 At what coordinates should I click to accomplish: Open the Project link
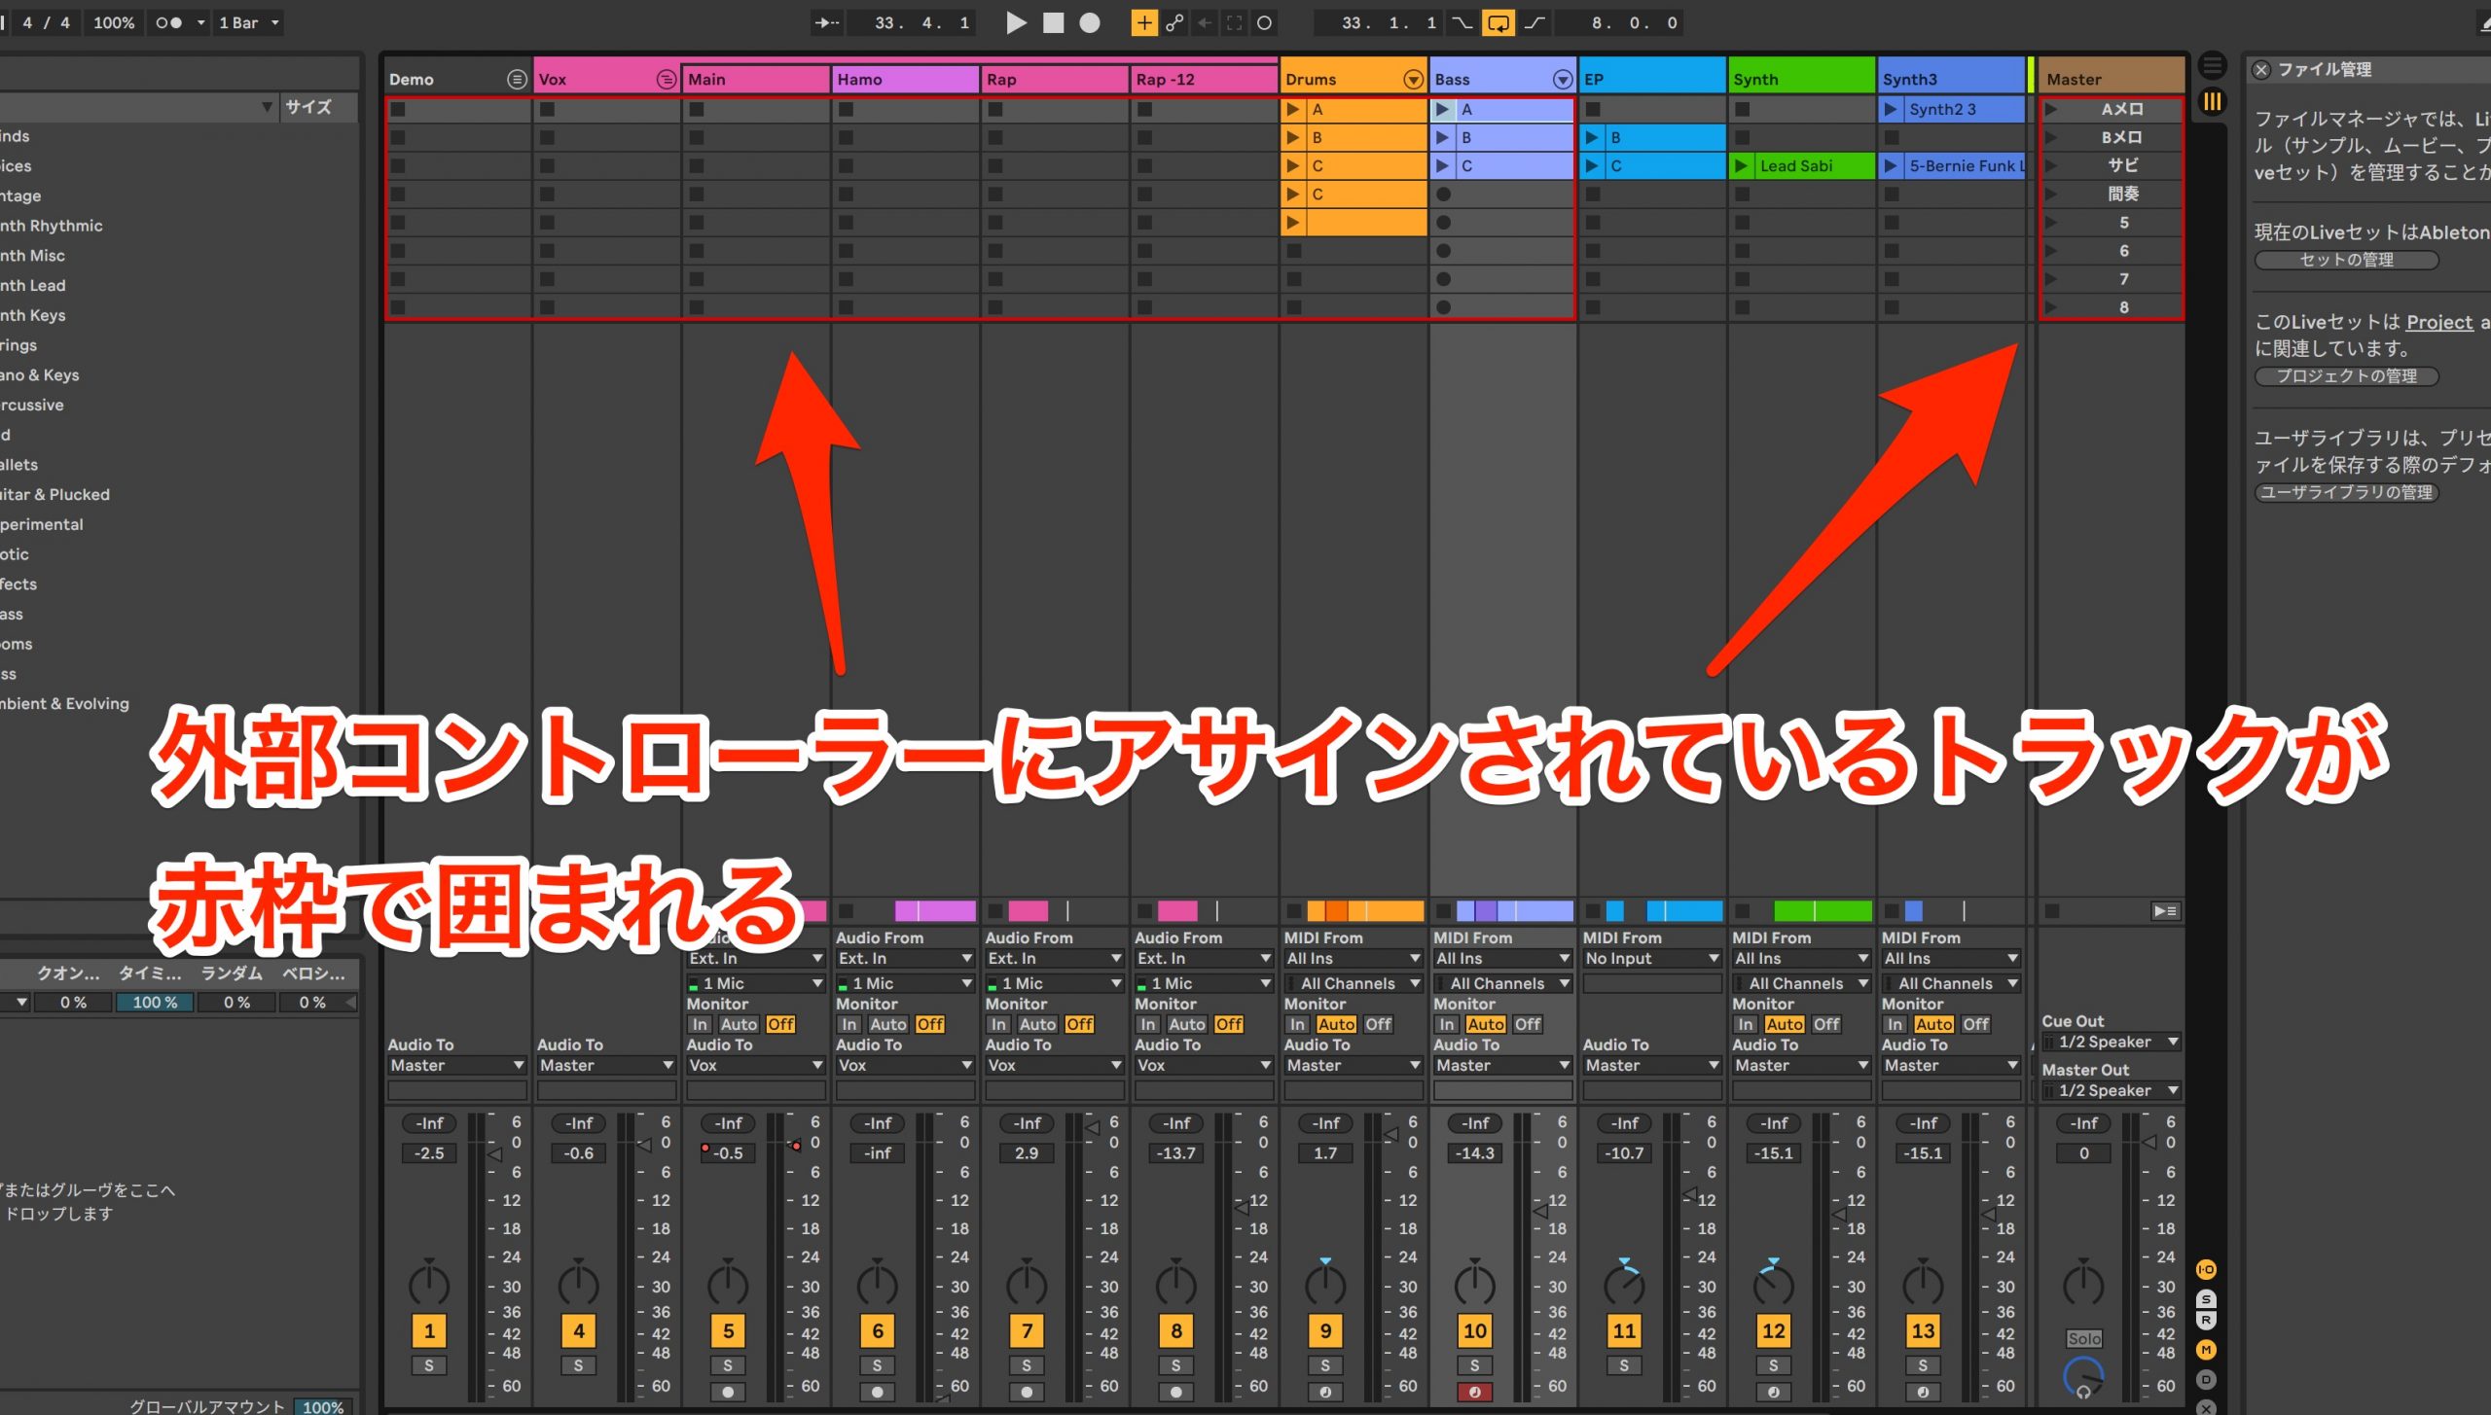click(x=2439, y=322)
